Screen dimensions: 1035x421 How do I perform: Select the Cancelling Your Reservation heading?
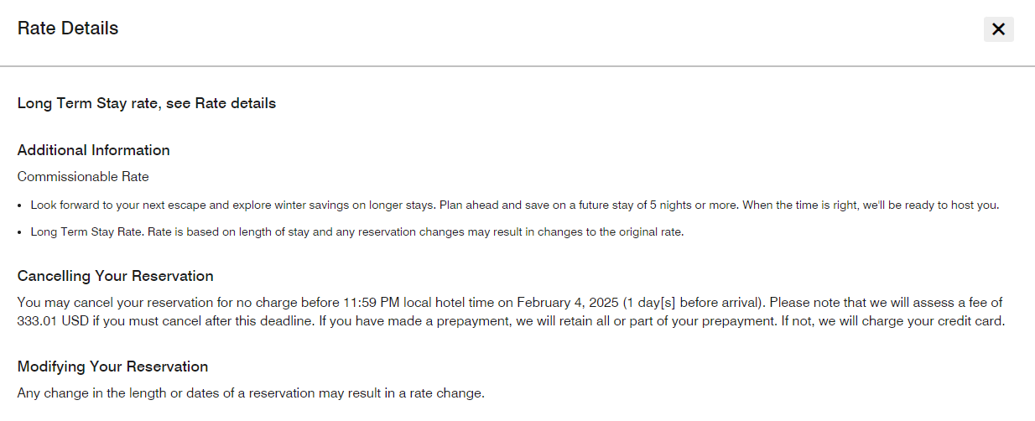[x=116, y=276]
